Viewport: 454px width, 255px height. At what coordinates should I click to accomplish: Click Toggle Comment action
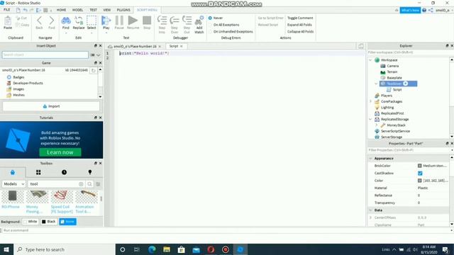[300, 18]
